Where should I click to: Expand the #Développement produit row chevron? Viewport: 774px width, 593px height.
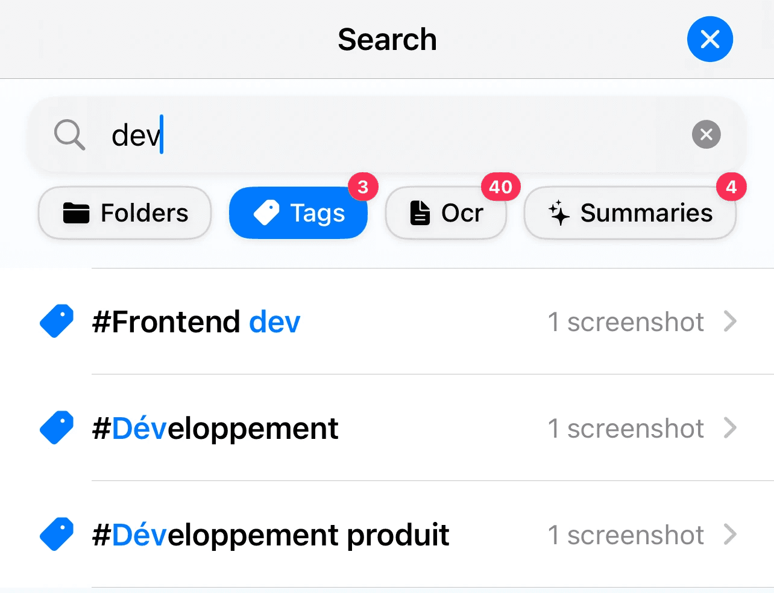730,534
